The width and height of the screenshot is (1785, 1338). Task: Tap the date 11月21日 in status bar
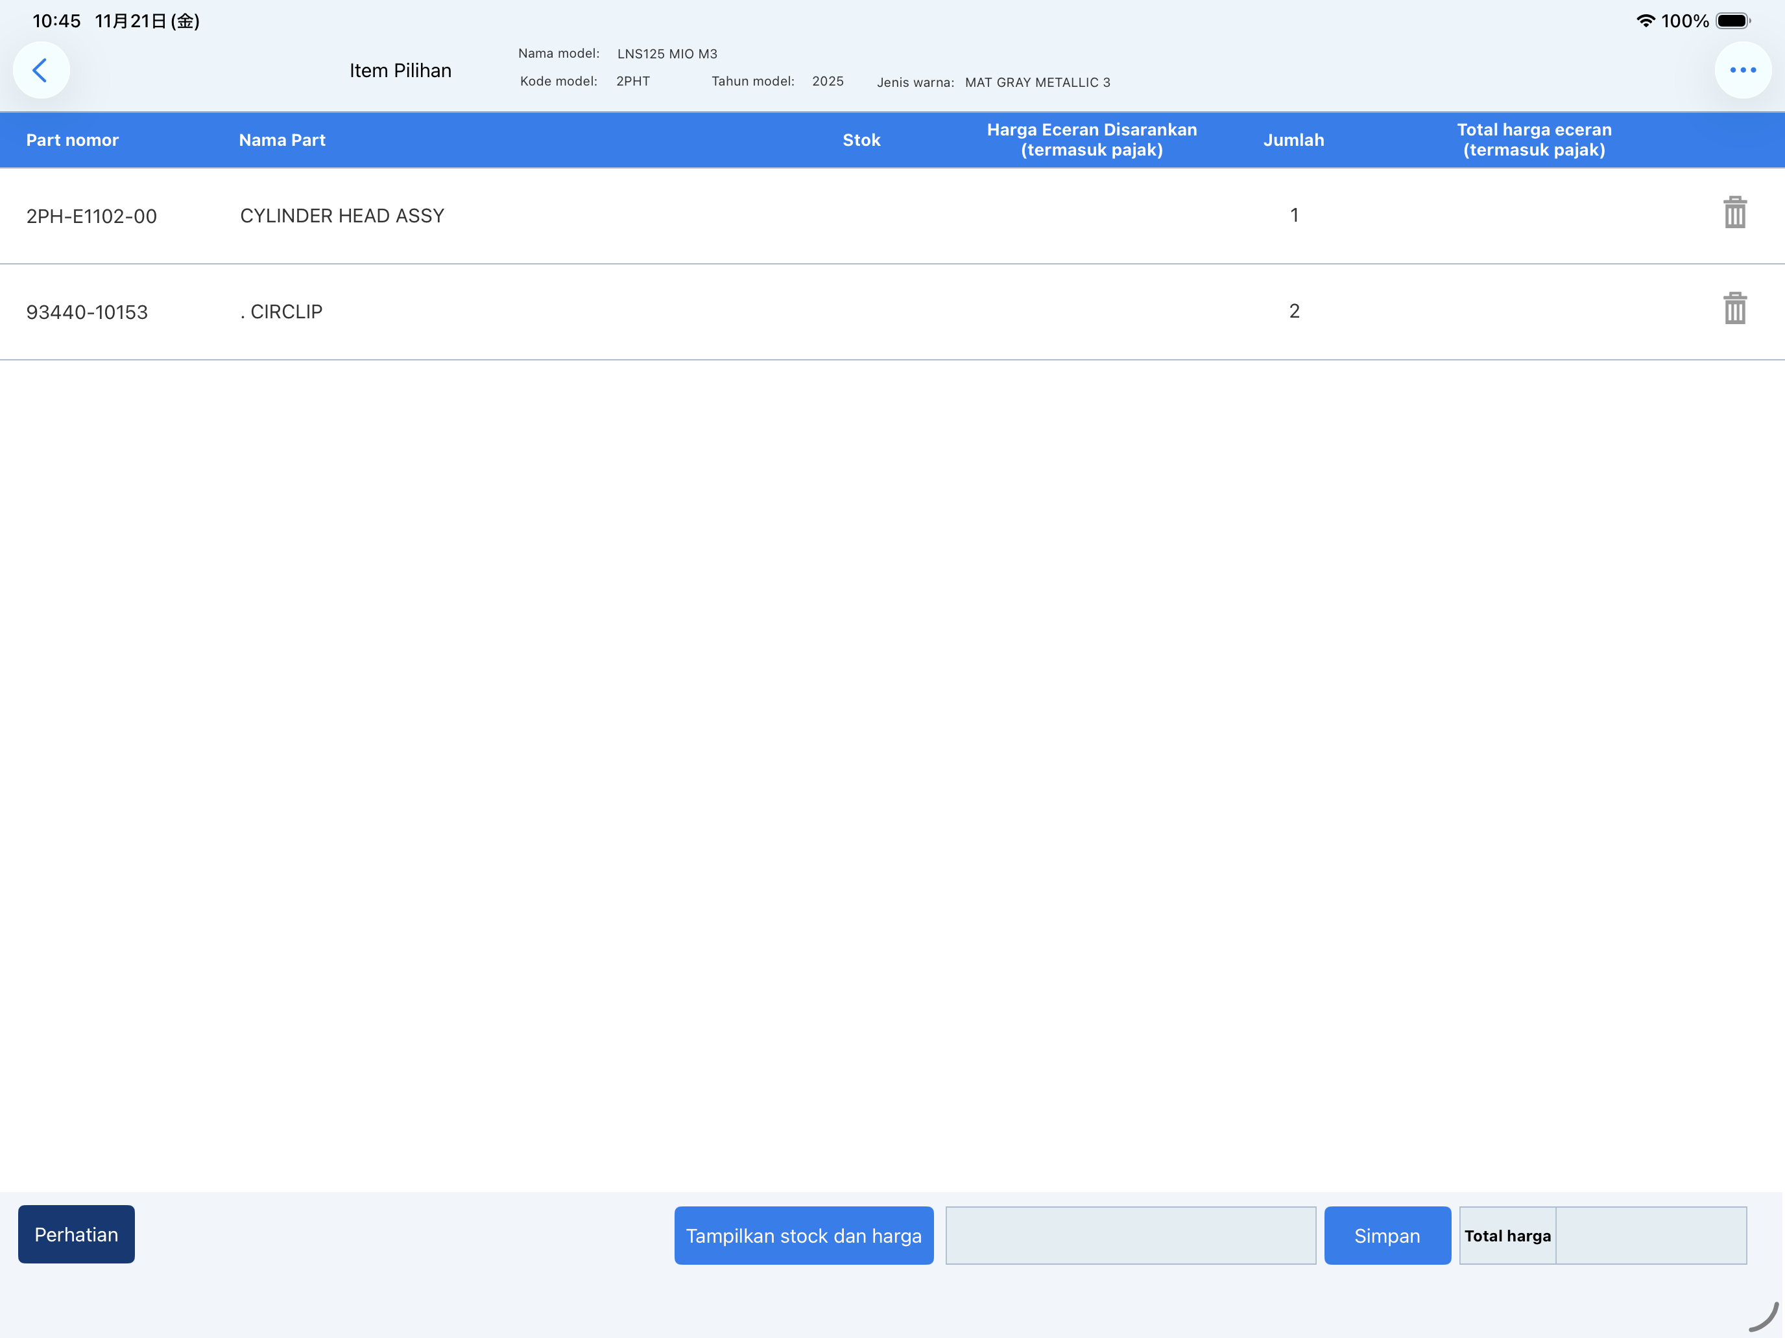tap(148, 21)
